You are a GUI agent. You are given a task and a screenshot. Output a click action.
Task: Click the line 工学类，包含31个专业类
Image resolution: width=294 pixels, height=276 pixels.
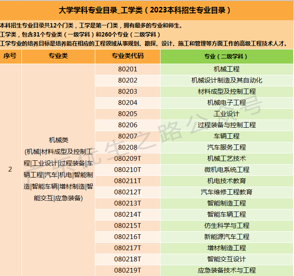(80, 34)
